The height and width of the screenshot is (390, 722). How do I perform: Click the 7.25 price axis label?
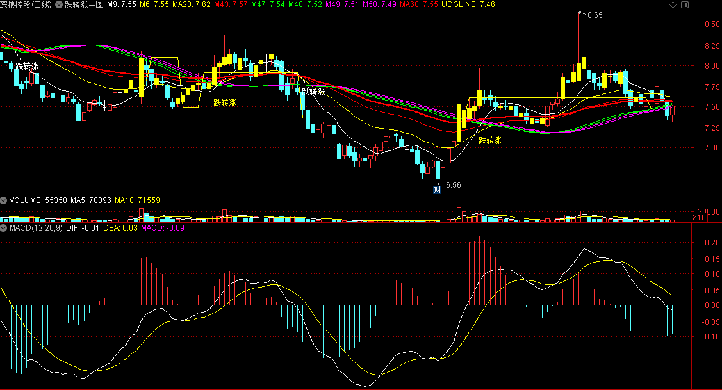click(712, 127)
